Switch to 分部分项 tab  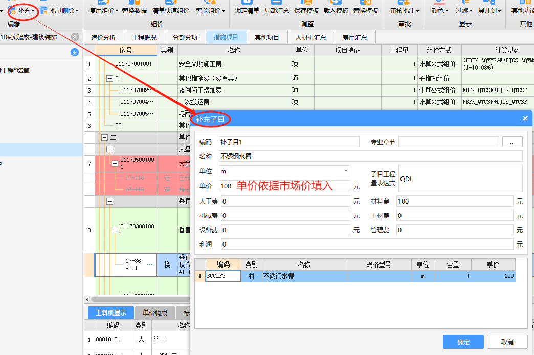pos(185,37)
